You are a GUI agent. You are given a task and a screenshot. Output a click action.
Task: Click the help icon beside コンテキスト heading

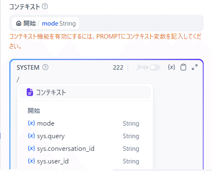click(x=45, y=6)
